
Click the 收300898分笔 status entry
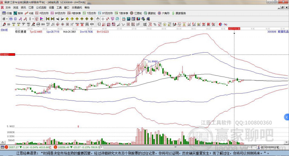pos(268,147)
